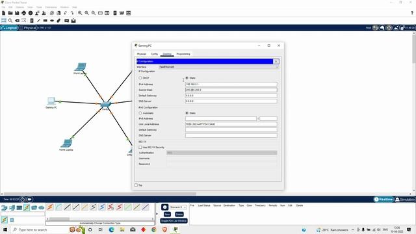Click the Save floppy disk icon
The image size is (416, 234).
[x=17, y=13]
